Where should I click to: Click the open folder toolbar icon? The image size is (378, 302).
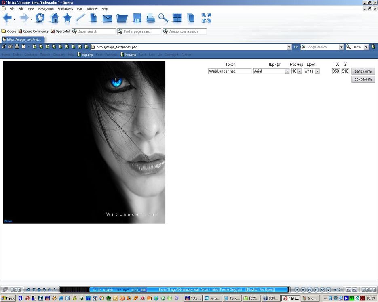pyautogui.click(x=122, y=19)
